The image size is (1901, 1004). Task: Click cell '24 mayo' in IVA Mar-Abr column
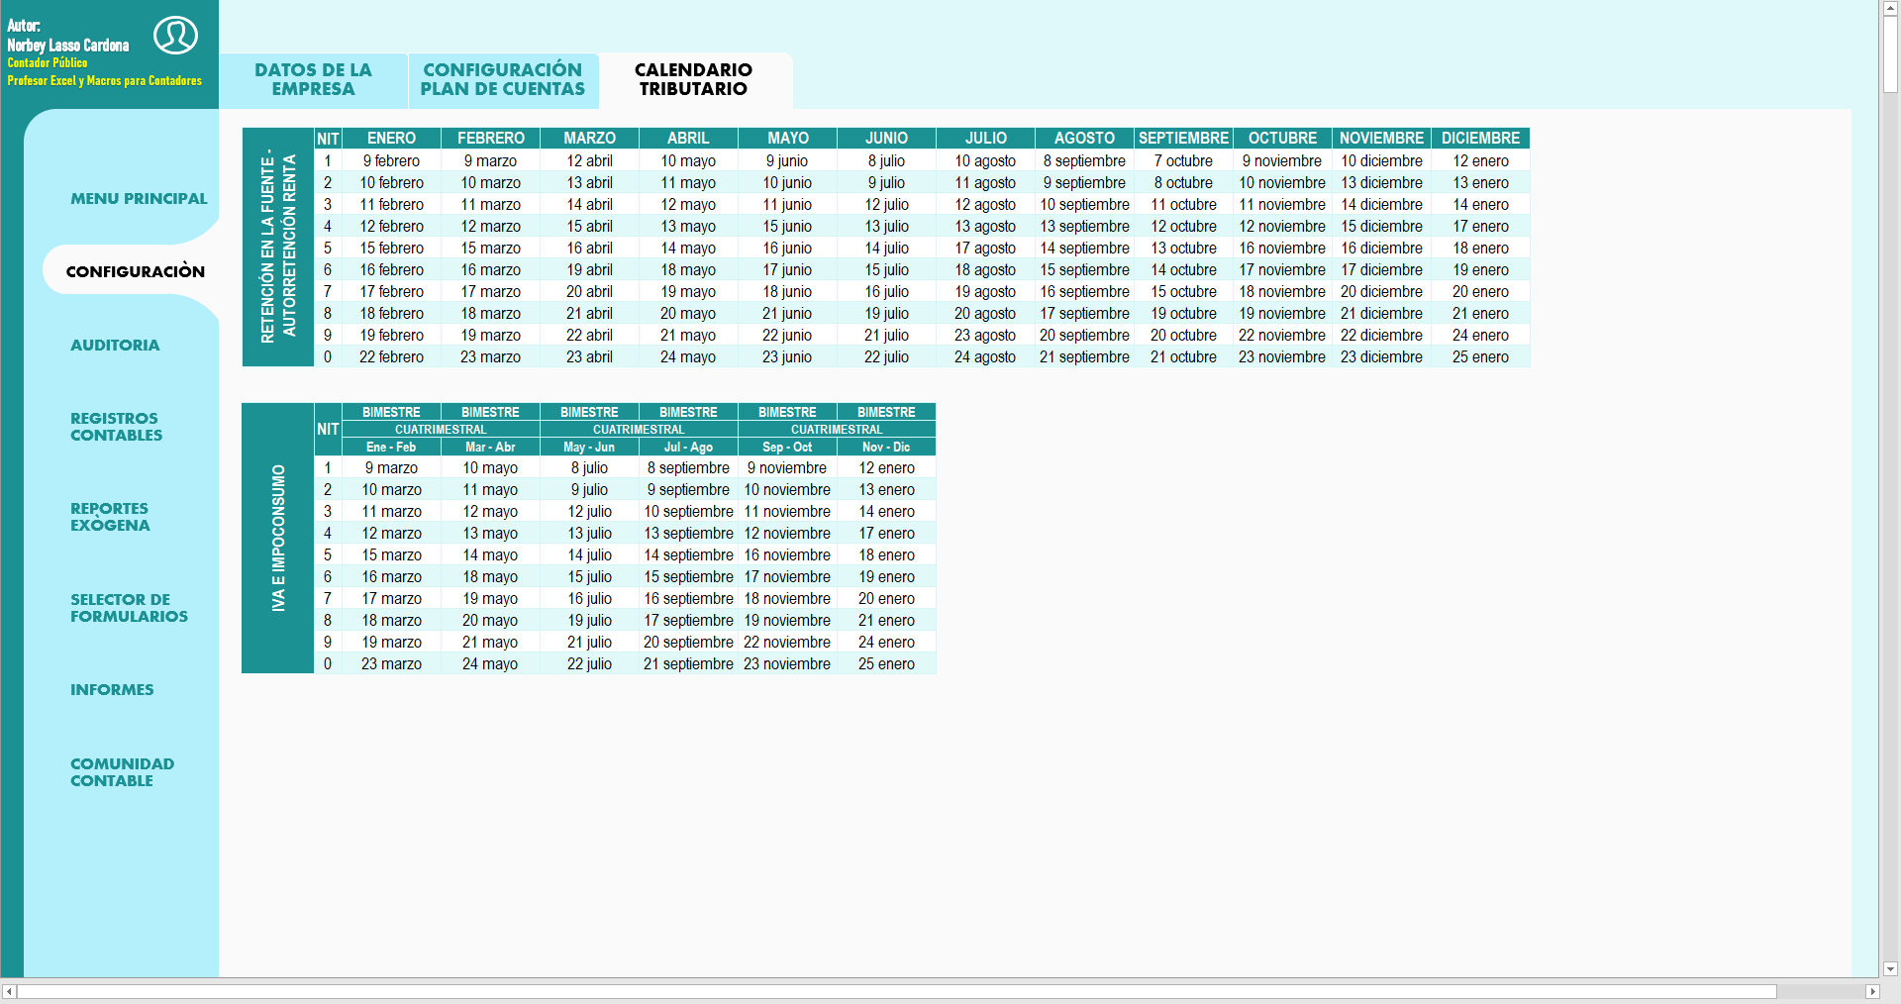(x=490, y=663)
